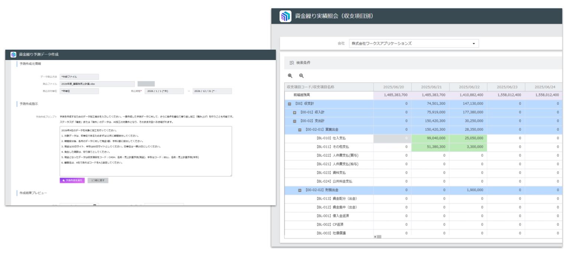Click the gray button beside the 取込ファイル field
571x255 pixels.
click(146, 84)
